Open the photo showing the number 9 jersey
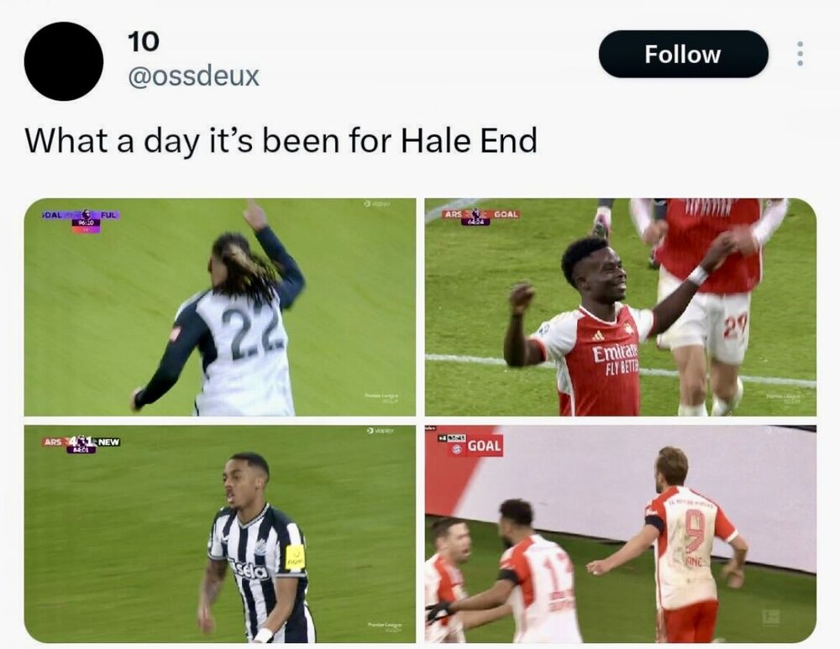 621,534
